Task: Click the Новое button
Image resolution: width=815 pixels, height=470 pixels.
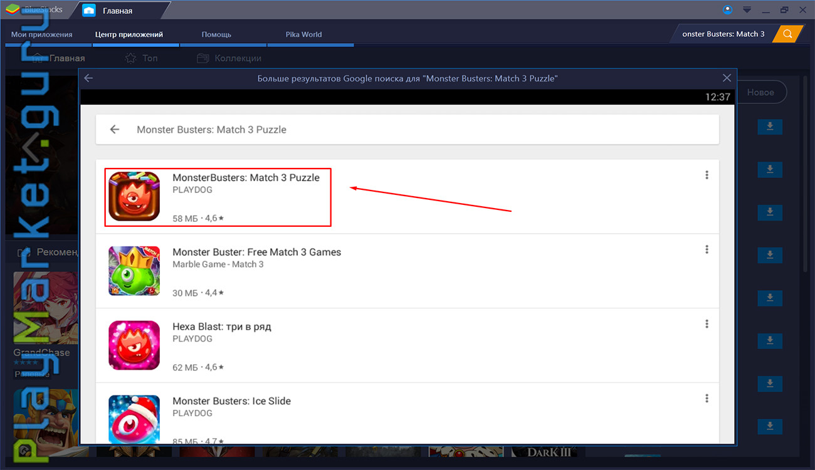Action: pos(760,92)
